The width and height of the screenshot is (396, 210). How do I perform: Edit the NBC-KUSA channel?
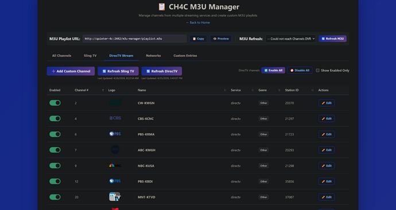(327, 166)
